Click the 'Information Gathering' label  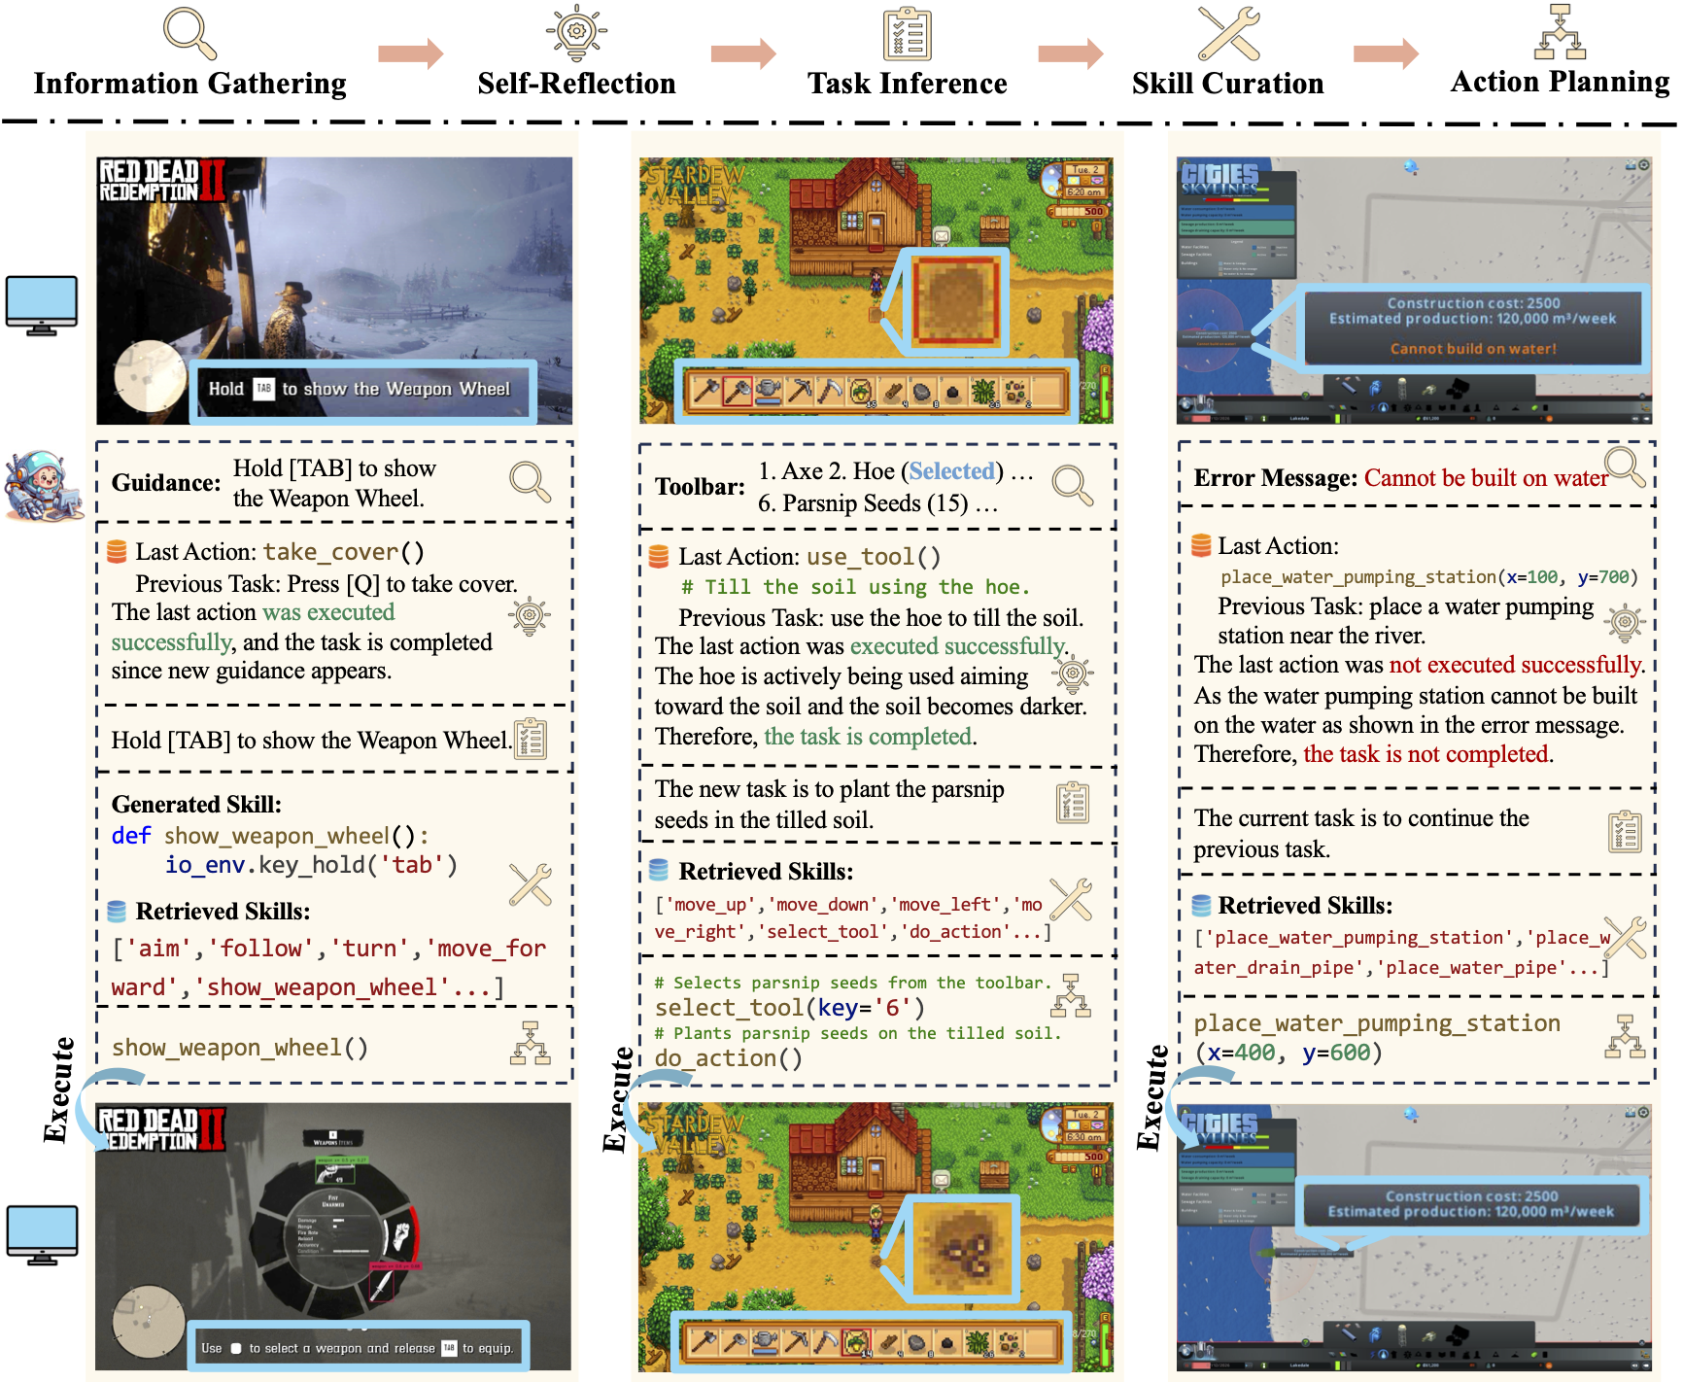[x=189, y=84]
